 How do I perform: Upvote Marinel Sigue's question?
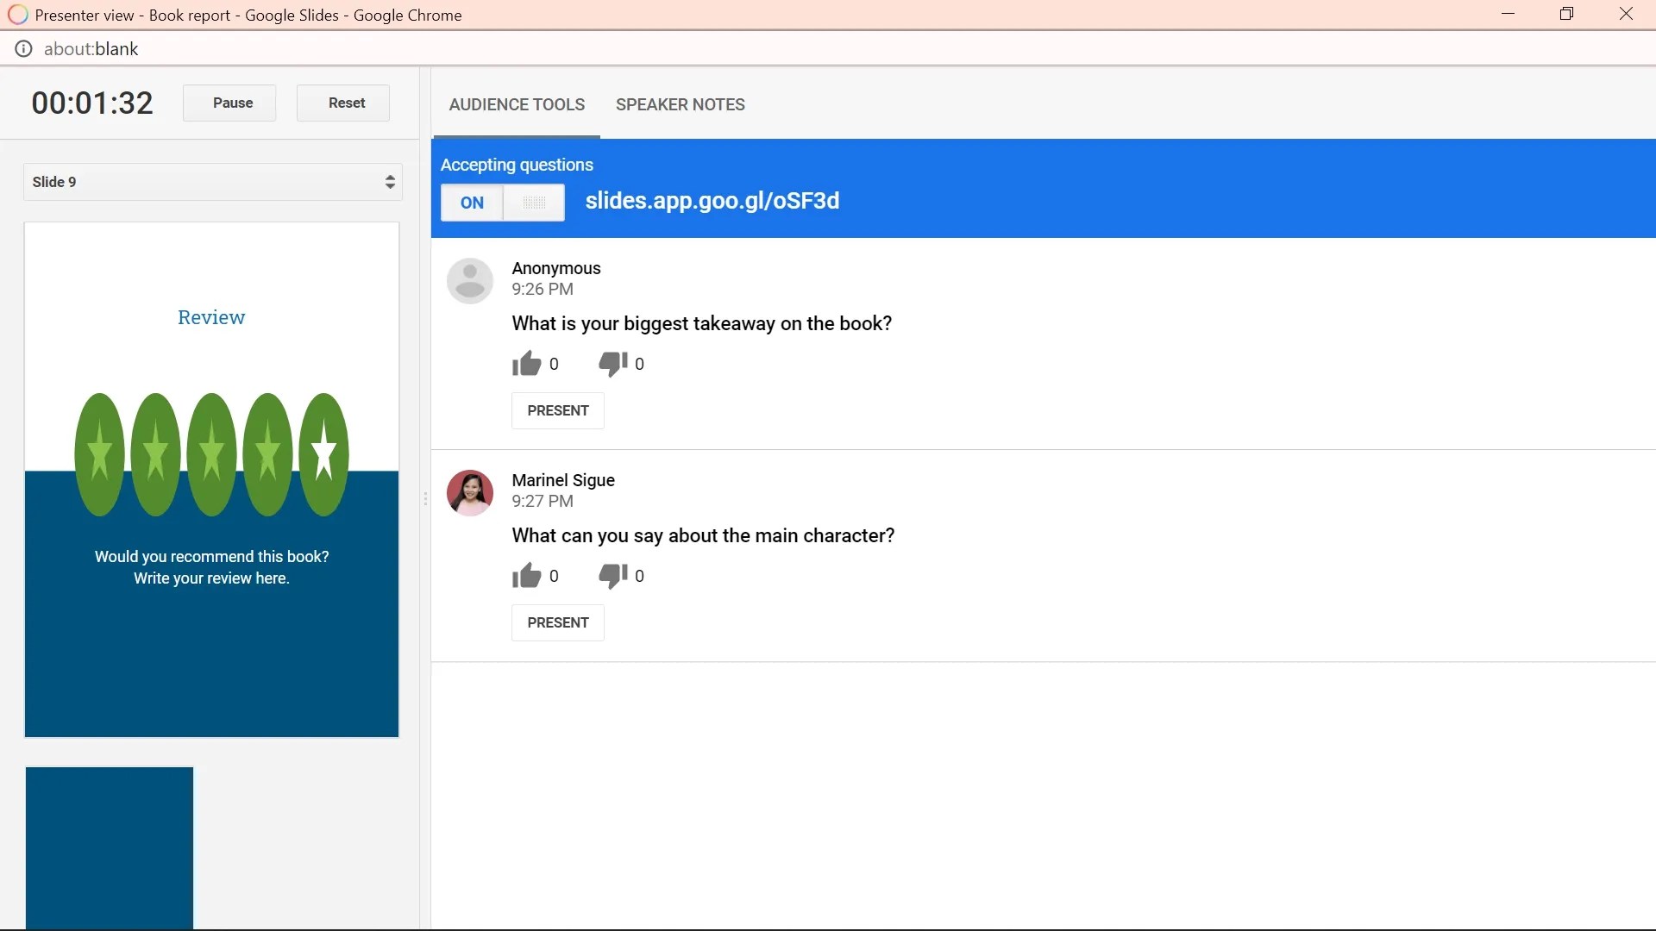click(525, 575)
